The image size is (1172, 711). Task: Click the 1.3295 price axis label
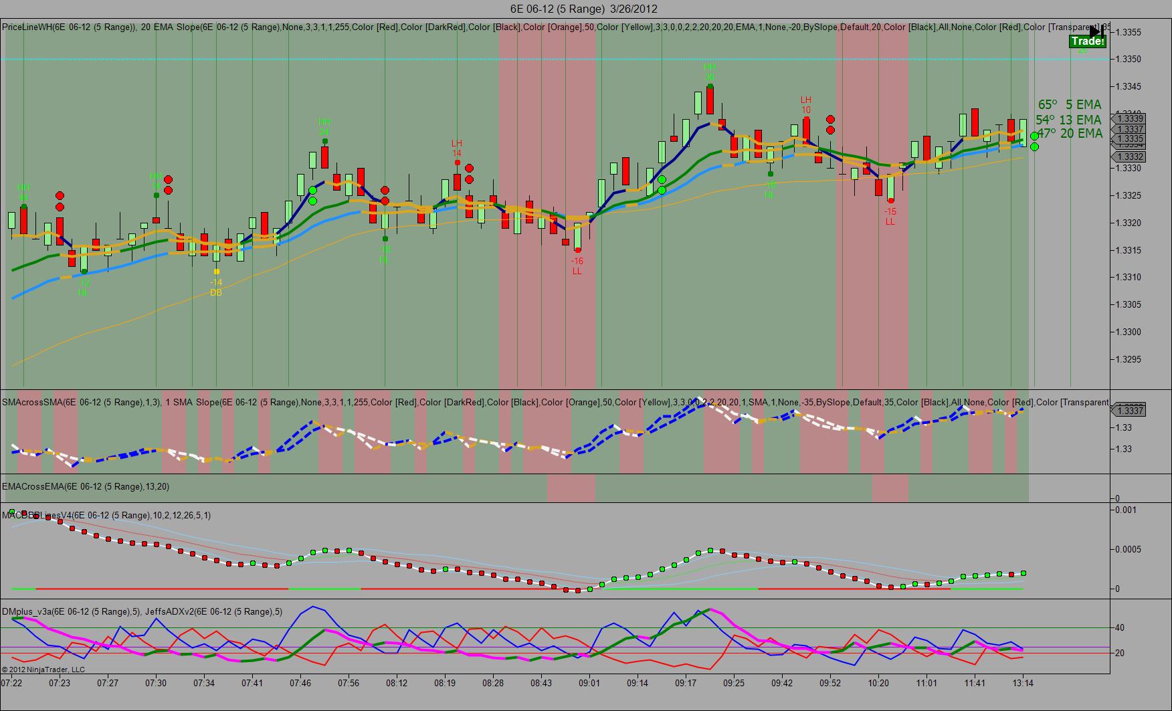point(1128,359)
